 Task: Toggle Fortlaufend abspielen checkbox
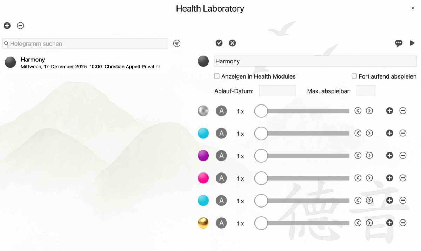click(354, 76)
